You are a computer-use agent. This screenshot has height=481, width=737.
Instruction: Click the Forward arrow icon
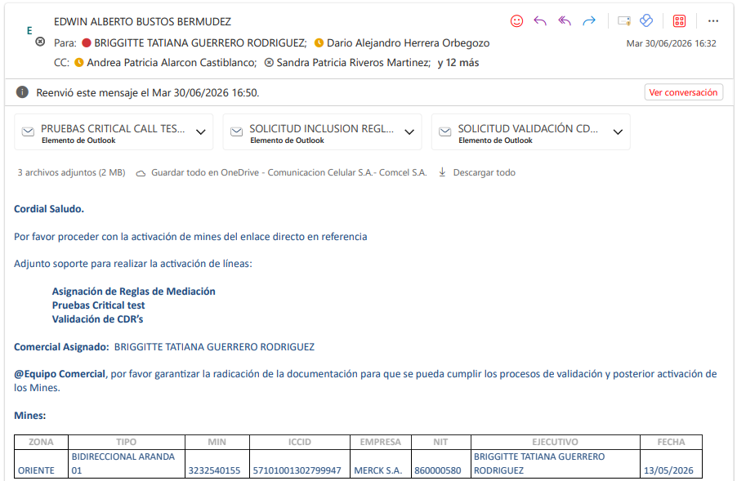(589, 21)
